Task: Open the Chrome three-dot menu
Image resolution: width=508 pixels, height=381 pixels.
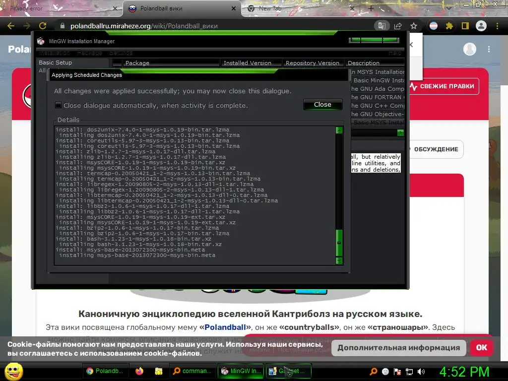Action: [497, 26]
